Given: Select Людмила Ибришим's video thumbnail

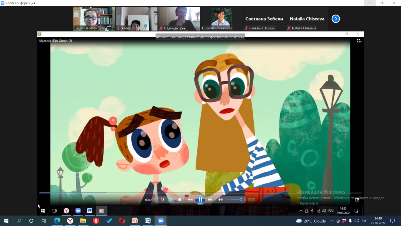Looking at the screenshot, I should (x=94, y=19).
